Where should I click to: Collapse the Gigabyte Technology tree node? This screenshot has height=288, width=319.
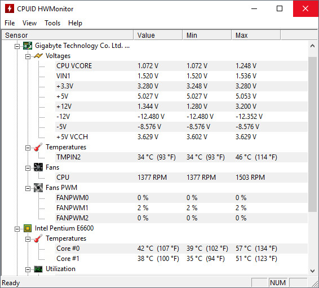[17, 46]
